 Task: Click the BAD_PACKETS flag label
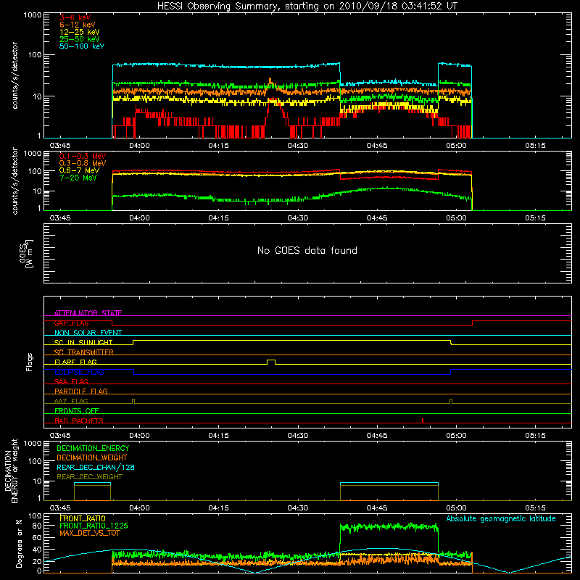coord(79,420)
